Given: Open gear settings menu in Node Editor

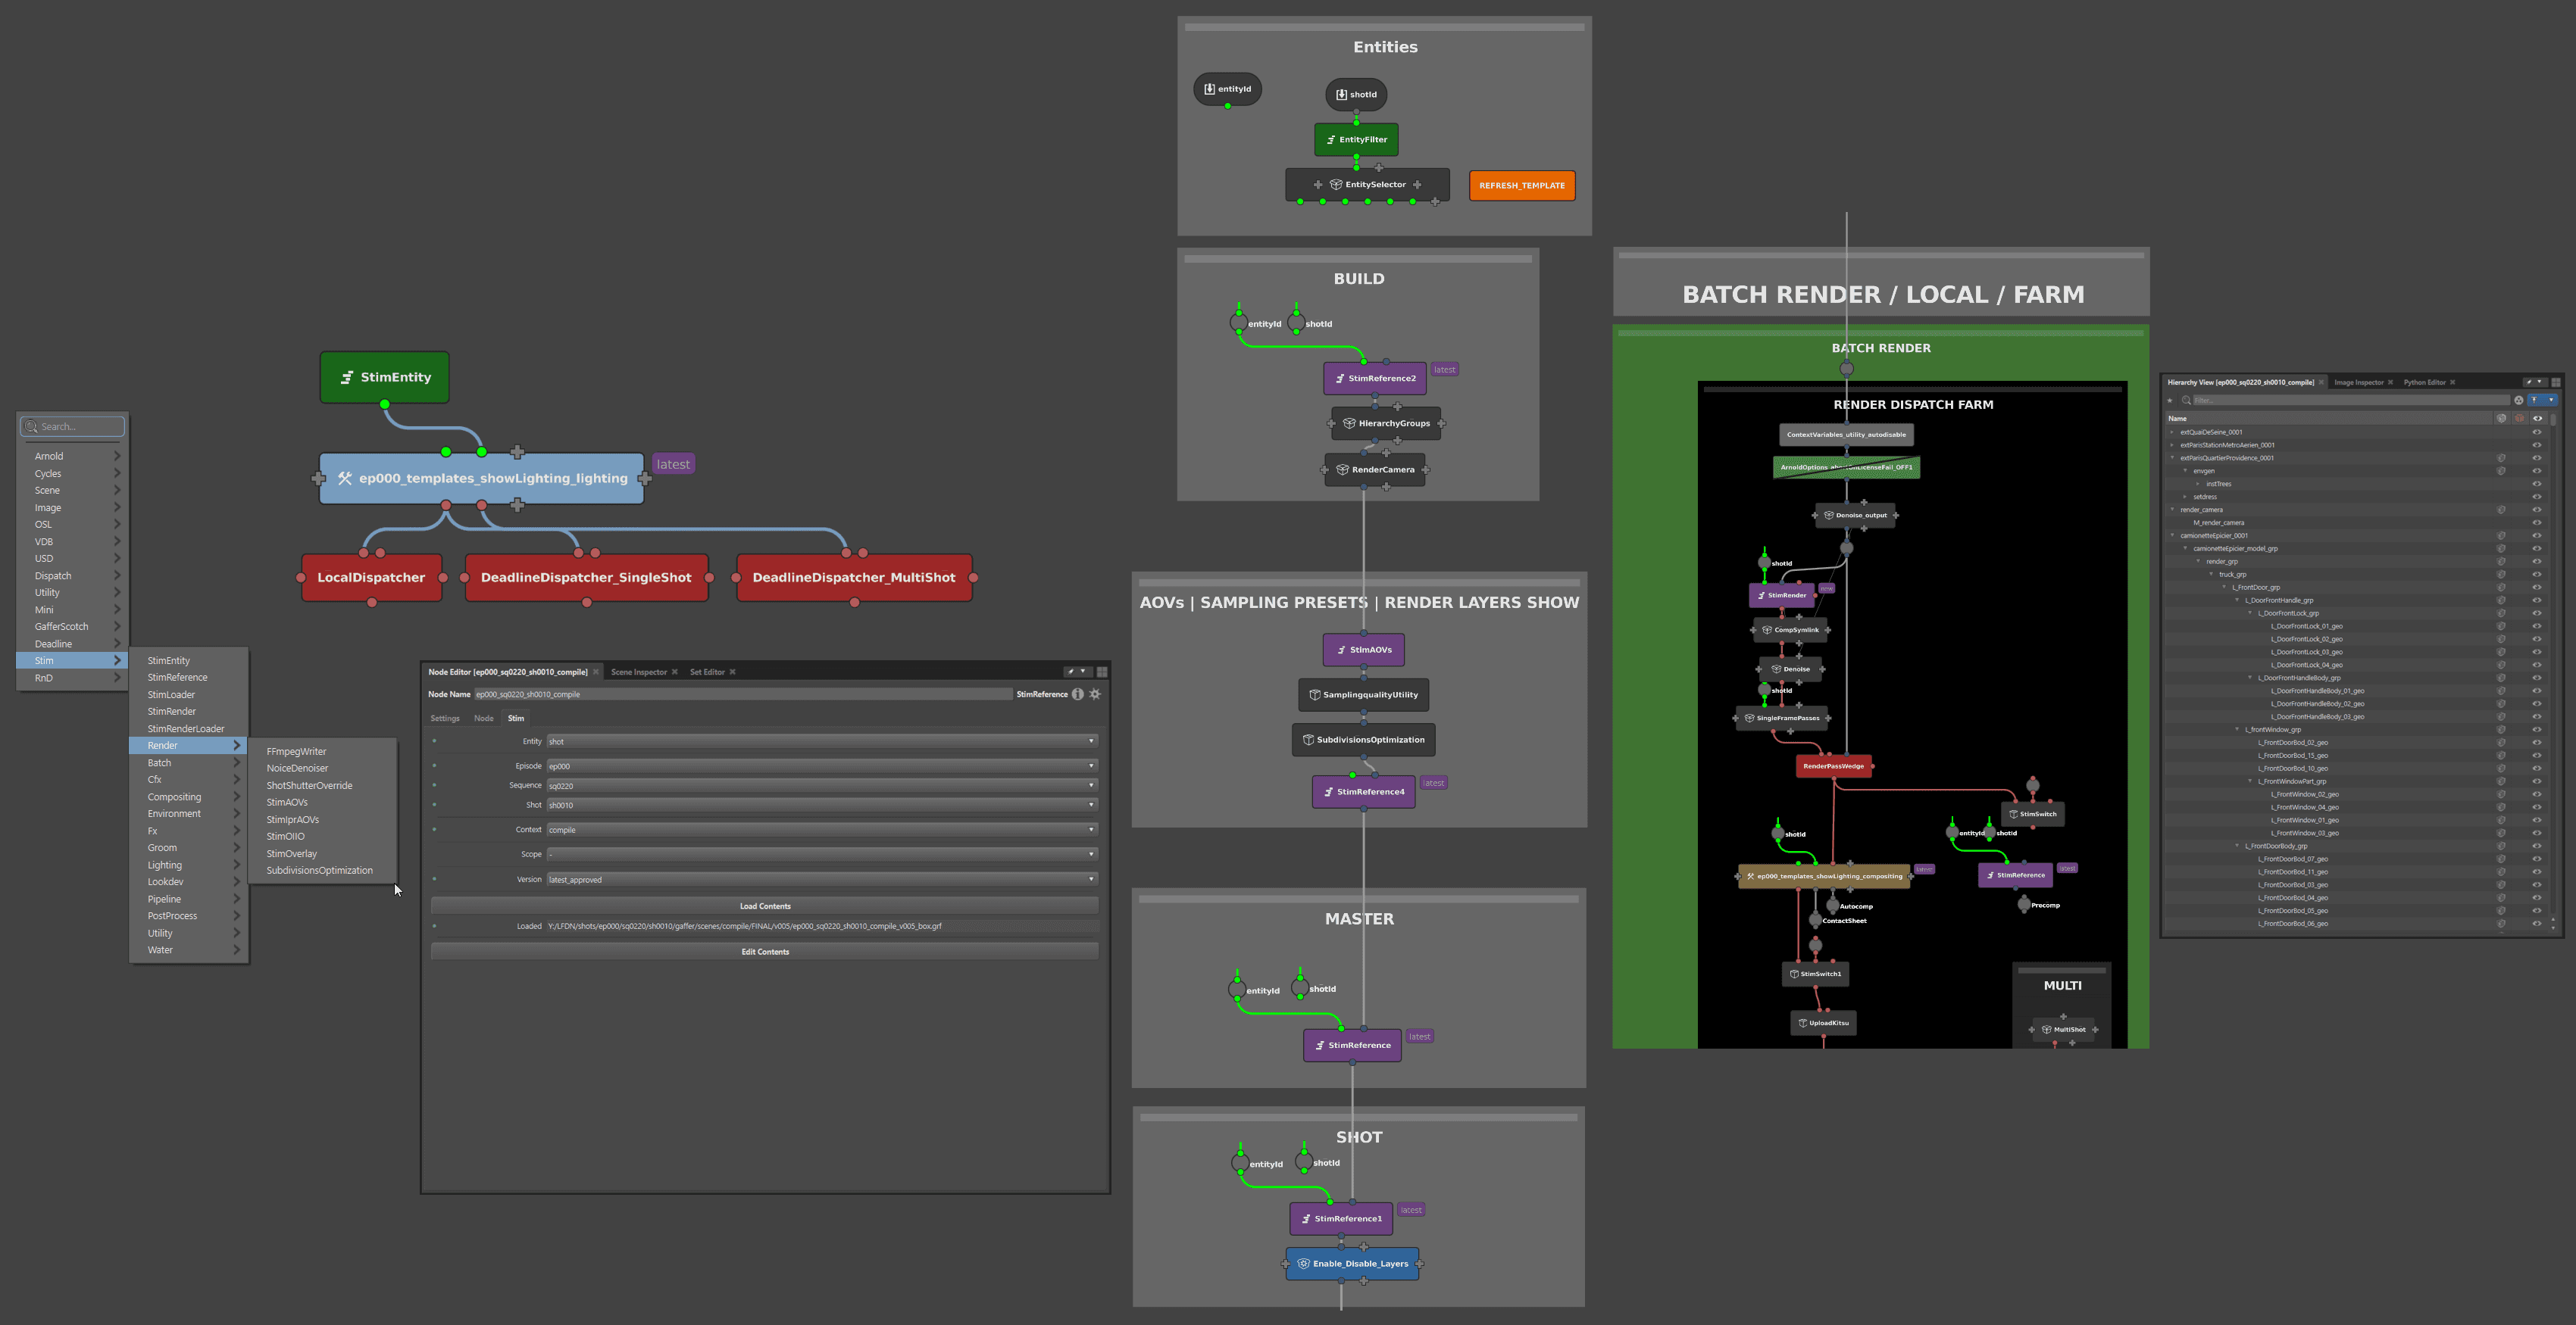Looking at the screenshot, I should 1095,694.
